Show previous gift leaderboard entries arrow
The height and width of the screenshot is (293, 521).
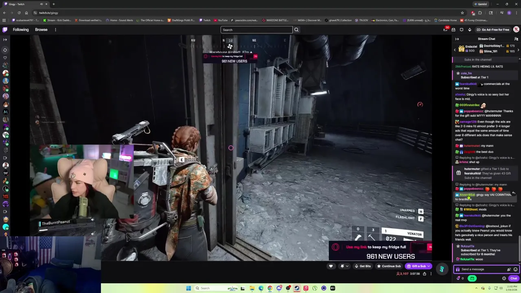click(455, 50)
